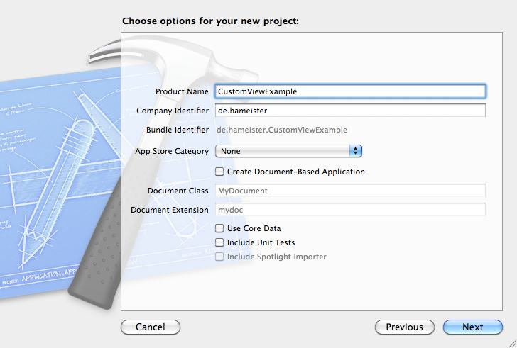Click the Product Name label
Screen dimensions: 517x348
point(182,91)
